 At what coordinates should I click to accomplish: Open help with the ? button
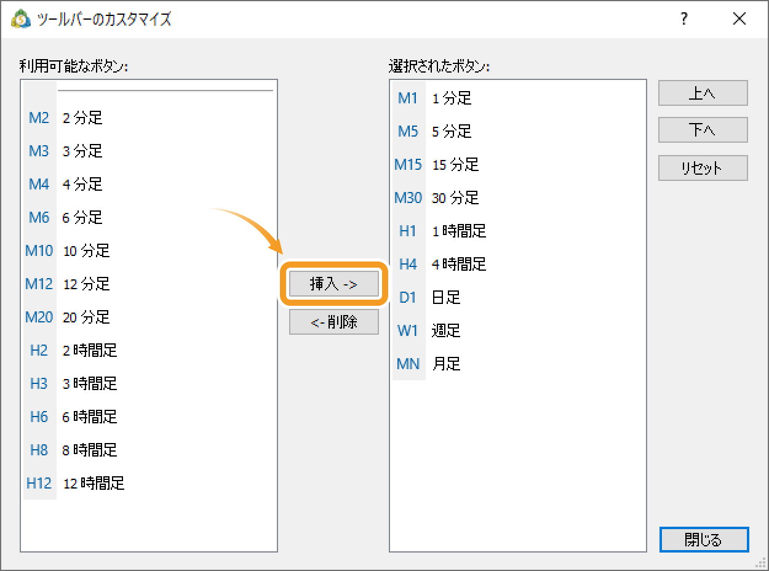[x=684, y=19]
